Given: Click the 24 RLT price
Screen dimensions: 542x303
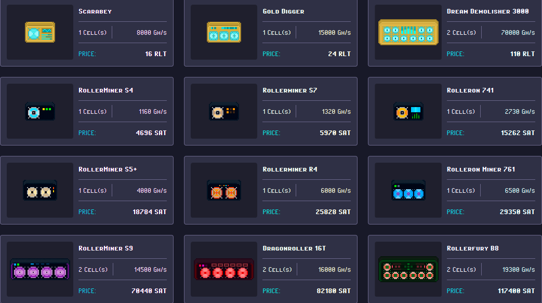Looking at the screenshot, I should point(339,54).
